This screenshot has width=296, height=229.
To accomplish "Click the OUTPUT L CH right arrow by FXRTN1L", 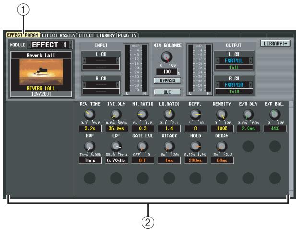I will 251,61.
